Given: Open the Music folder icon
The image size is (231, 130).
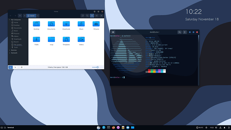Looking at the screenshot, I should point(81,24).
